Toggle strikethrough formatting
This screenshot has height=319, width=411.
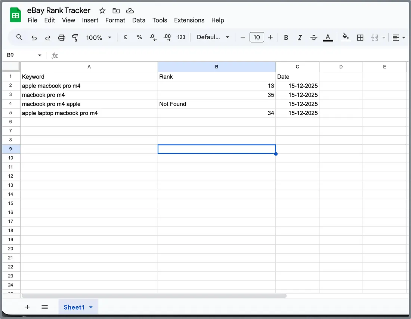click(x=314, y=37)
